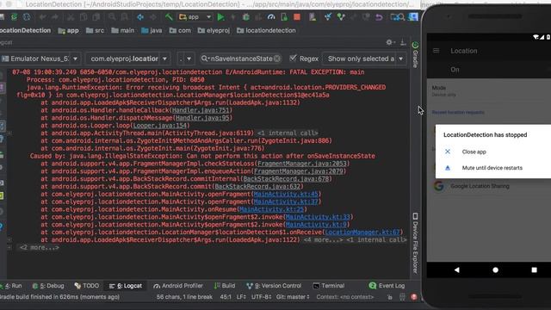The width and height of the screenshot is (551, 310).
Task: Expand the '<2 more...>' folded stack lines
Action: pos(39,248)
